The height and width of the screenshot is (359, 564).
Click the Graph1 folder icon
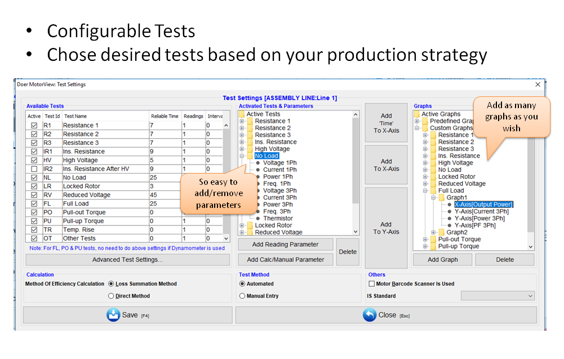click(x=442, y=198)
